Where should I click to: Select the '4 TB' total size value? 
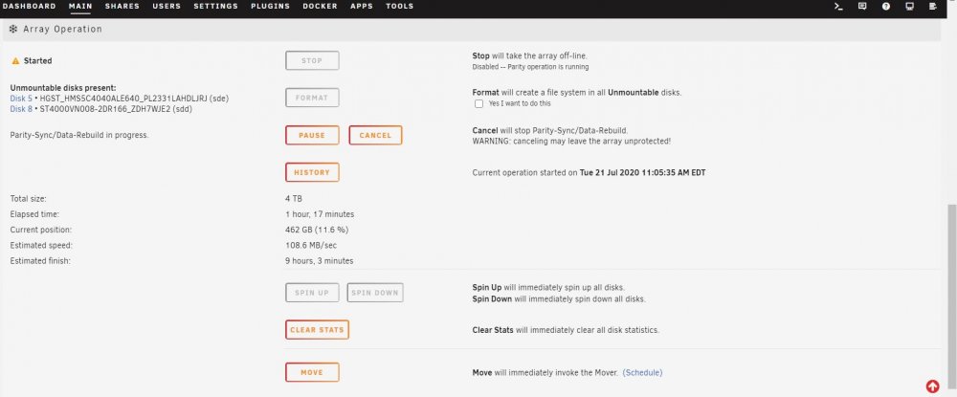[x=294, y=199]
